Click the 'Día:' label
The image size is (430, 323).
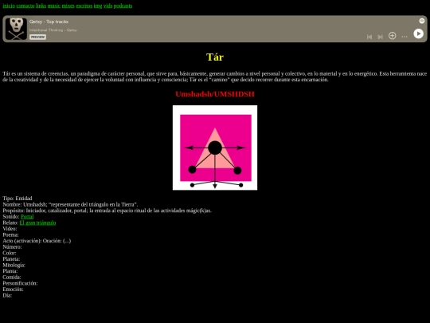(x=7, y=295)
